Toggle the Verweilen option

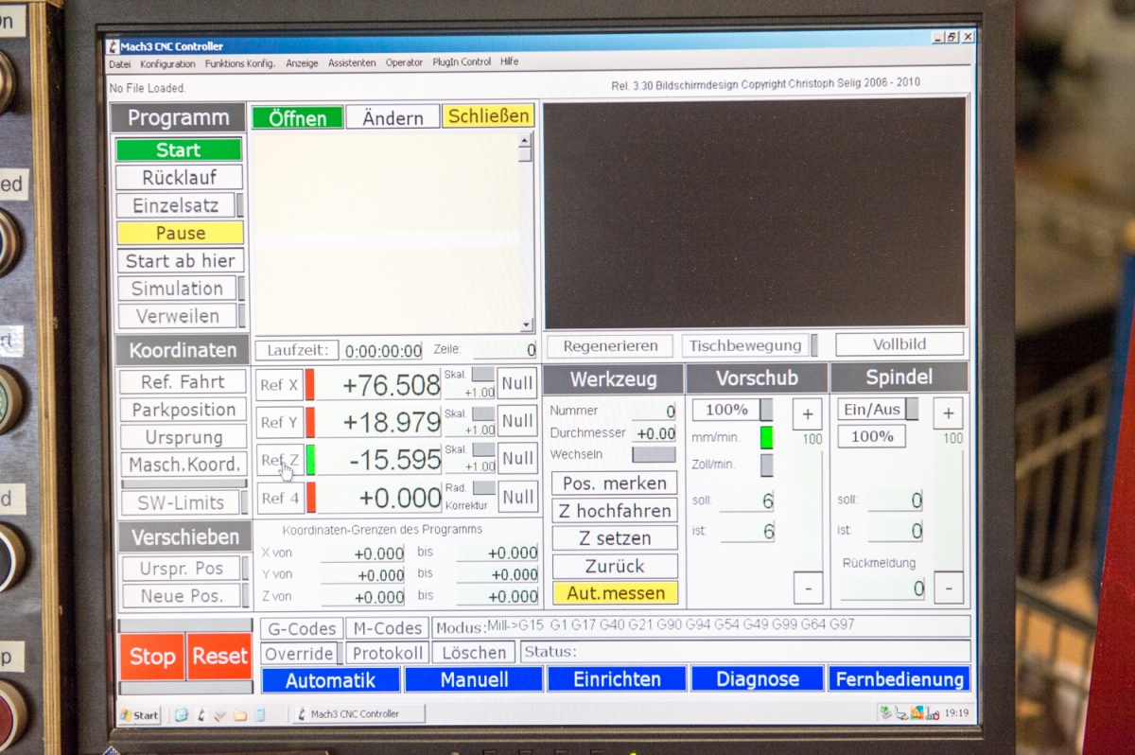click(x=177, y=316)
